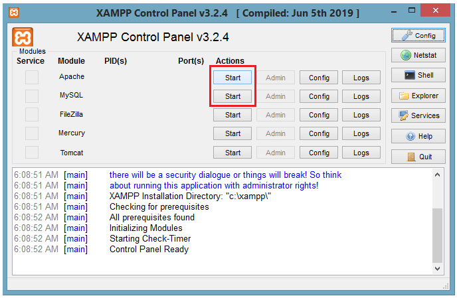This screenshot has width=457, height=298.
Task: Click the Mercury Admin button
Action: pos(276,133)
